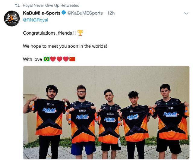Viewport: 193px width, 160px height.
Task: Click the first red heart emoji
Action: (x=53, y=59)
